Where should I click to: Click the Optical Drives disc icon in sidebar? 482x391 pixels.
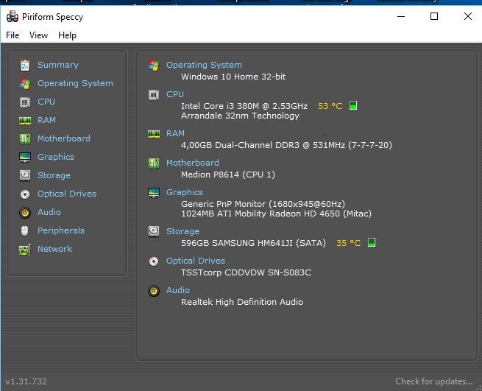(x=25, y=194)
